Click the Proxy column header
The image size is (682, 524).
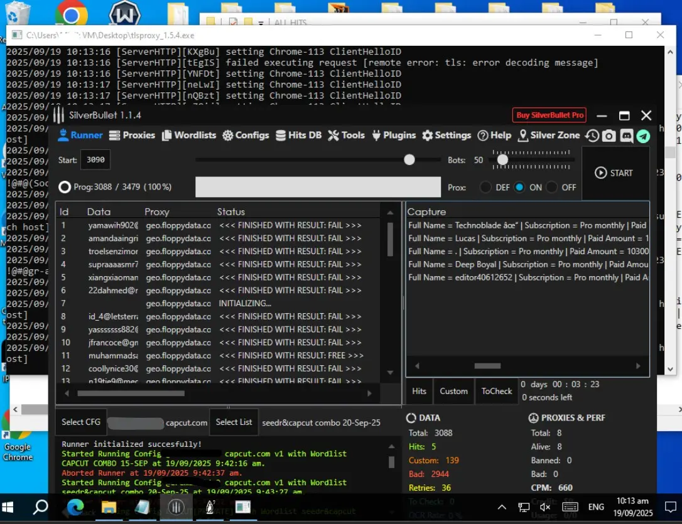(156, 211)
